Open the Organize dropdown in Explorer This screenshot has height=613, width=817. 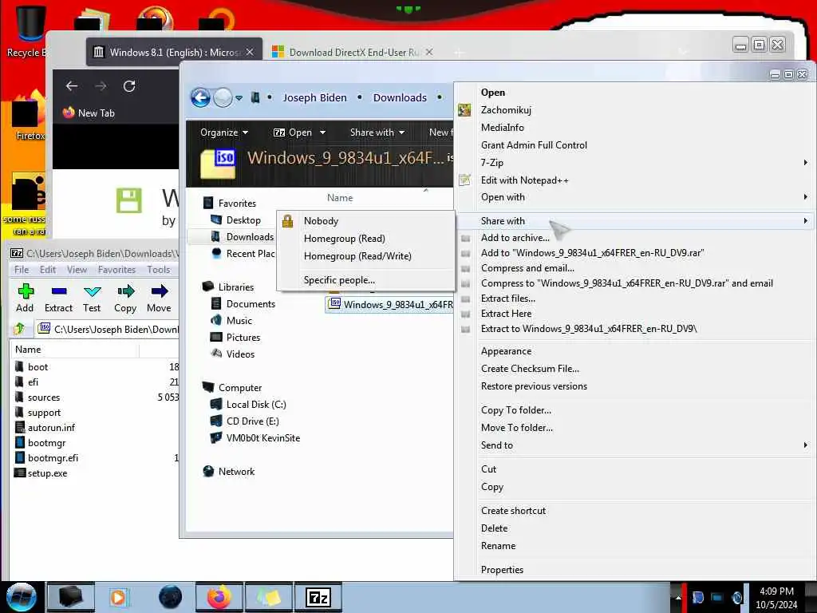(224, 132)
